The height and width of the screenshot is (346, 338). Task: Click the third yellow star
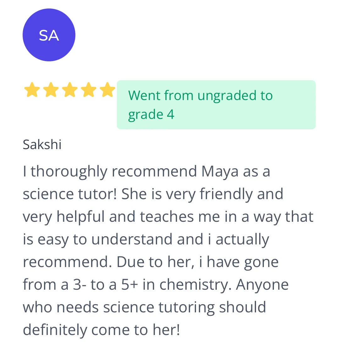pyautogui.click(x=70, y=90)
